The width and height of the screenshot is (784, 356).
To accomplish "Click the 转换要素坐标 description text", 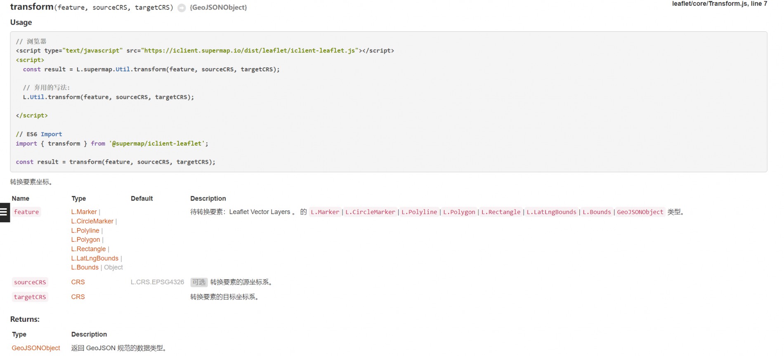I will tap(31, 182).
